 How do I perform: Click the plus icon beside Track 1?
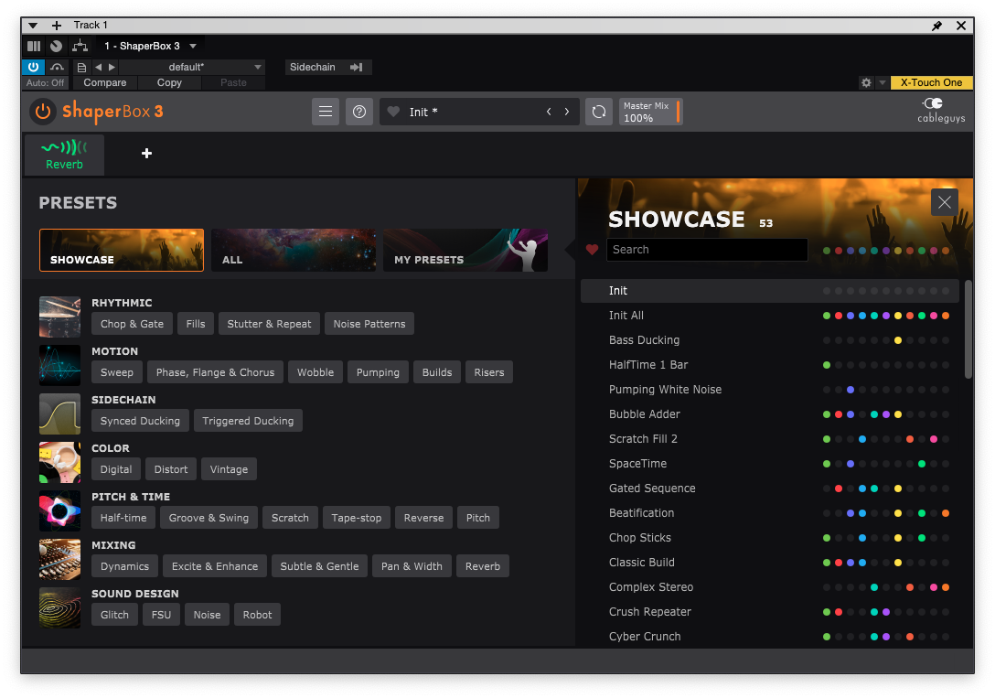(x=57, y=26)
